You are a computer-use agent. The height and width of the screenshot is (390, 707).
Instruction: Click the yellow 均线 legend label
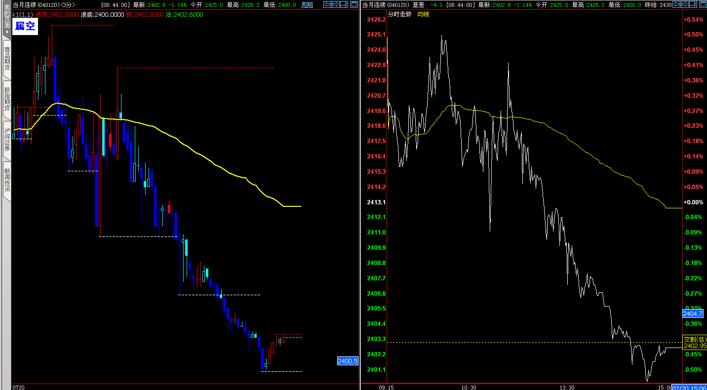[x=424, y=14]
